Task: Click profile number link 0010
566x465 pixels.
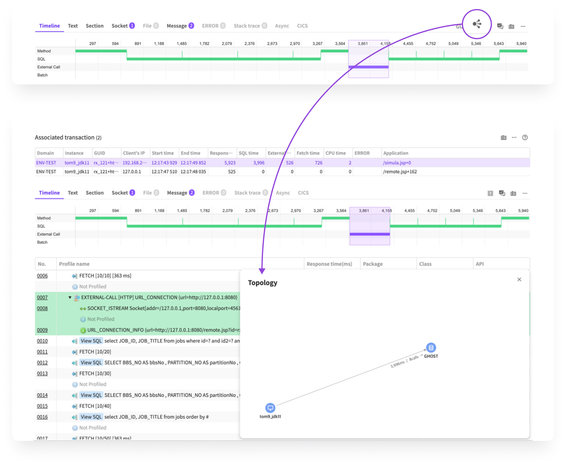Action: coord(42,341)
